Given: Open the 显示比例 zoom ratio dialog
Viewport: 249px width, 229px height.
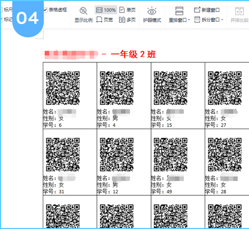Looking at the screenshot, I should tap(83, 15).
